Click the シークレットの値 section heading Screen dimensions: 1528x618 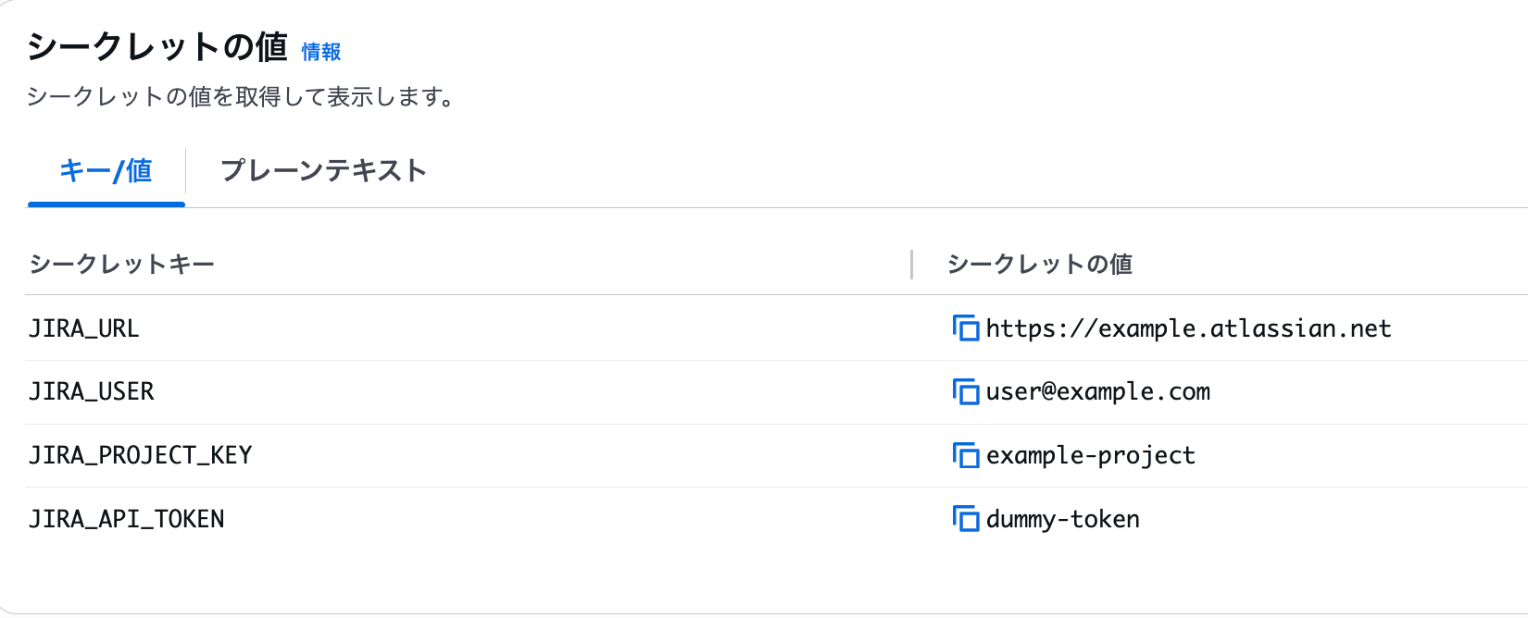coord(157,46)
